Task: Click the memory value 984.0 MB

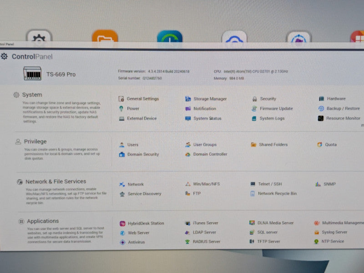Action: [x=237, y=78]
